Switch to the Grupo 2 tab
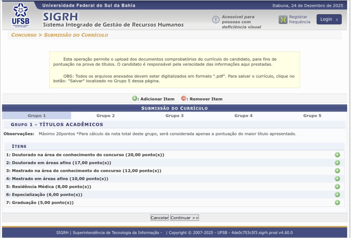Screen dimensions: 351x238 (x=106, y=116)
